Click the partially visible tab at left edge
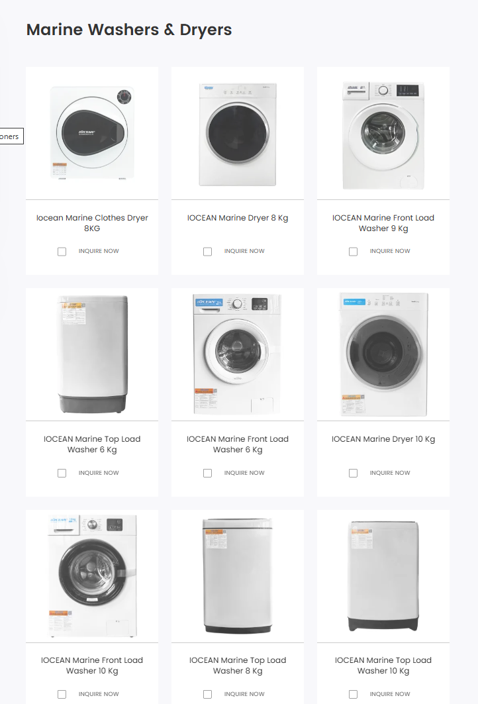 [x=11, y=136]
